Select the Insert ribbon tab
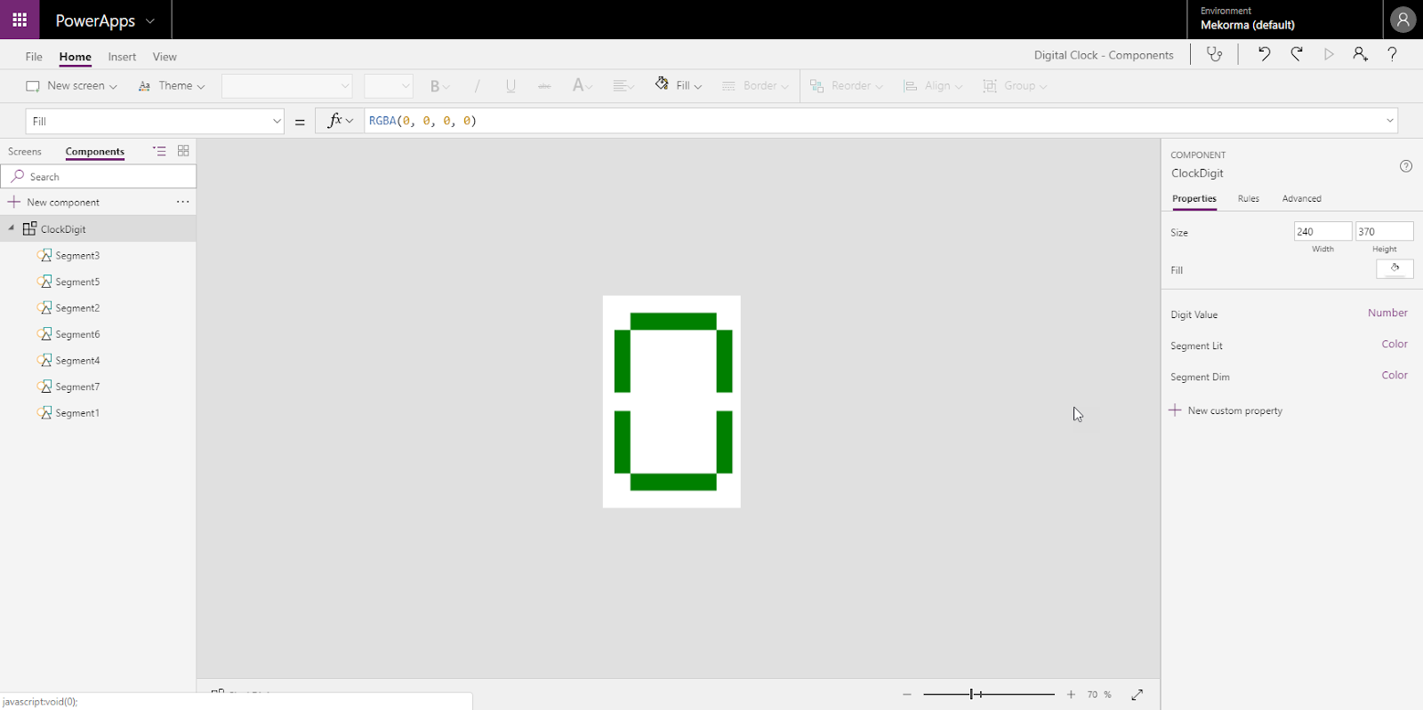Viewport: 1423px width, 710px height. (122, 57)
